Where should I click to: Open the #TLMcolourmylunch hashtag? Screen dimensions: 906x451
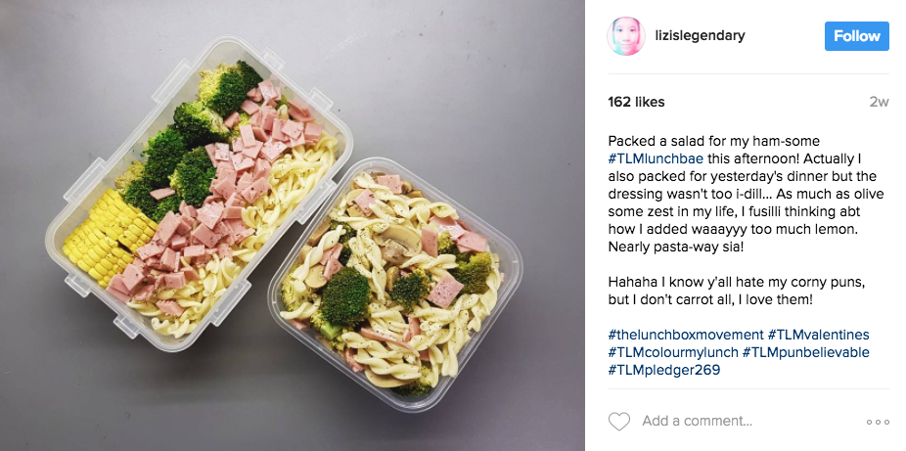coord(672,352)
